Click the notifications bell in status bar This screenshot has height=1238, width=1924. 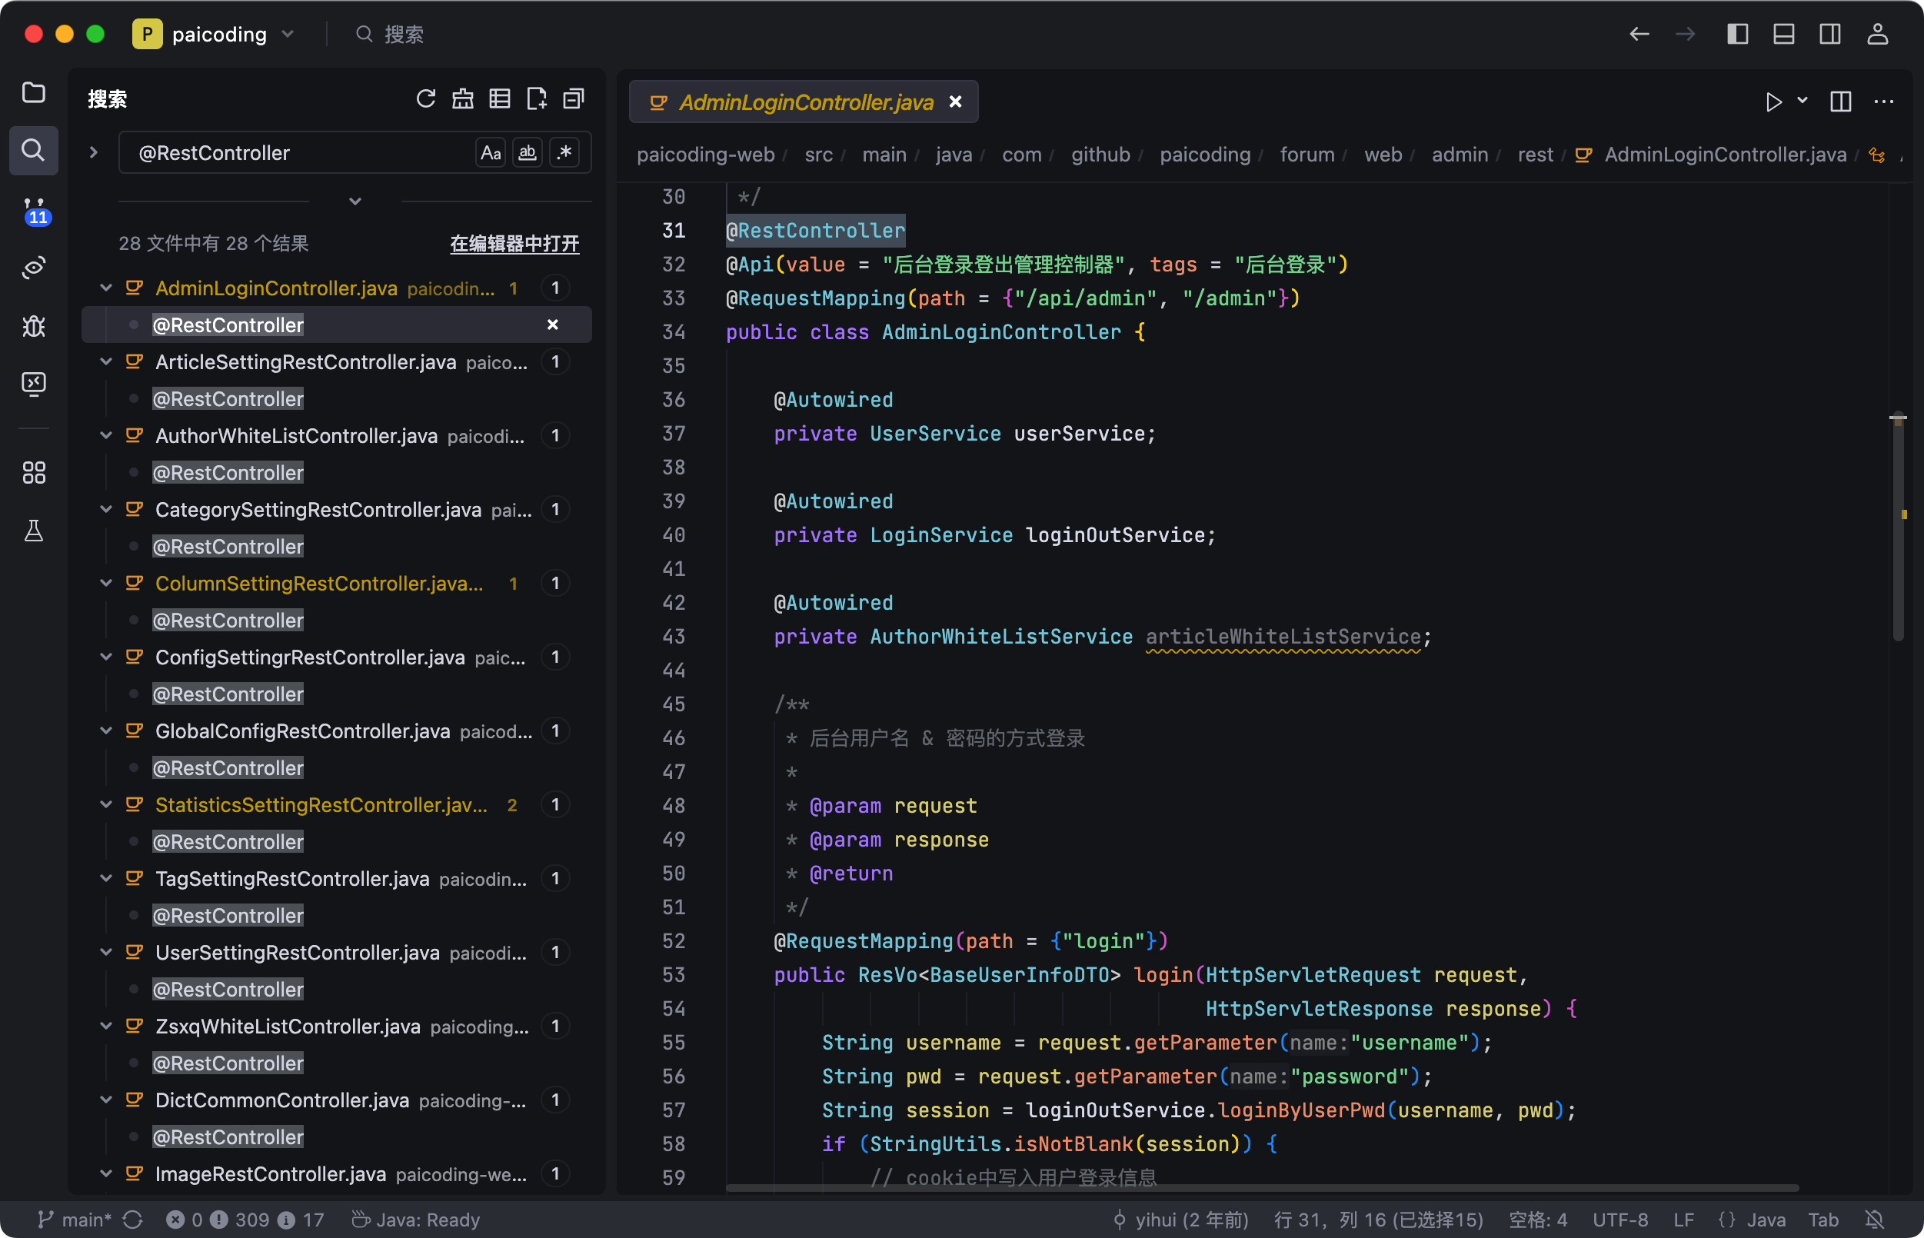tap(1874, 1220)
